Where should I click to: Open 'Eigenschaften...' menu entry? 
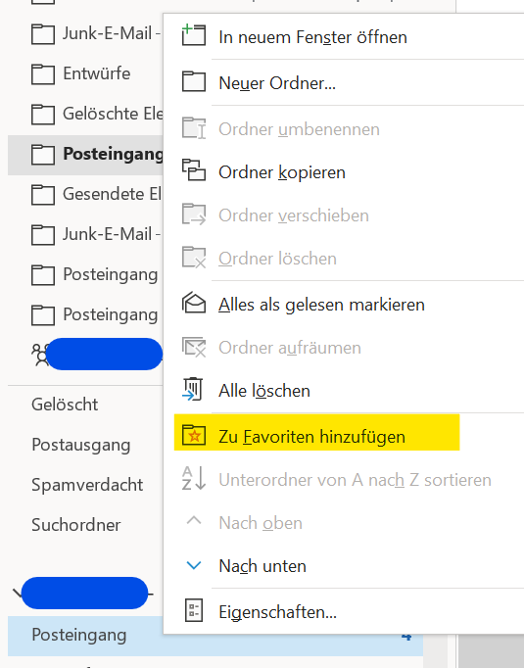pyautogui.click(x=278, y=612)
